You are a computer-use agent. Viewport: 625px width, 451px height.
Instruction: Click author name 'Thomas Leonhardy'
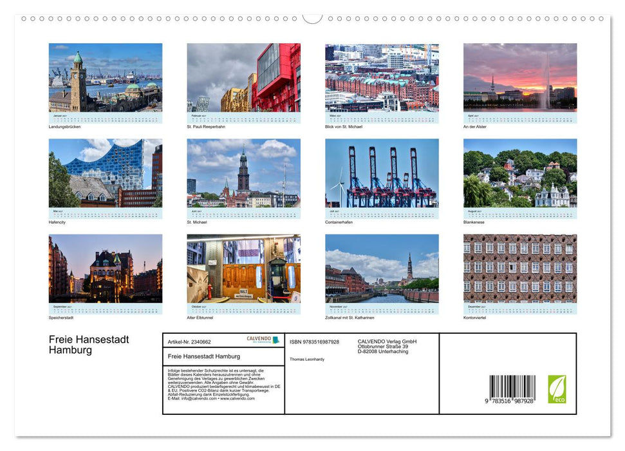[307, 360]
